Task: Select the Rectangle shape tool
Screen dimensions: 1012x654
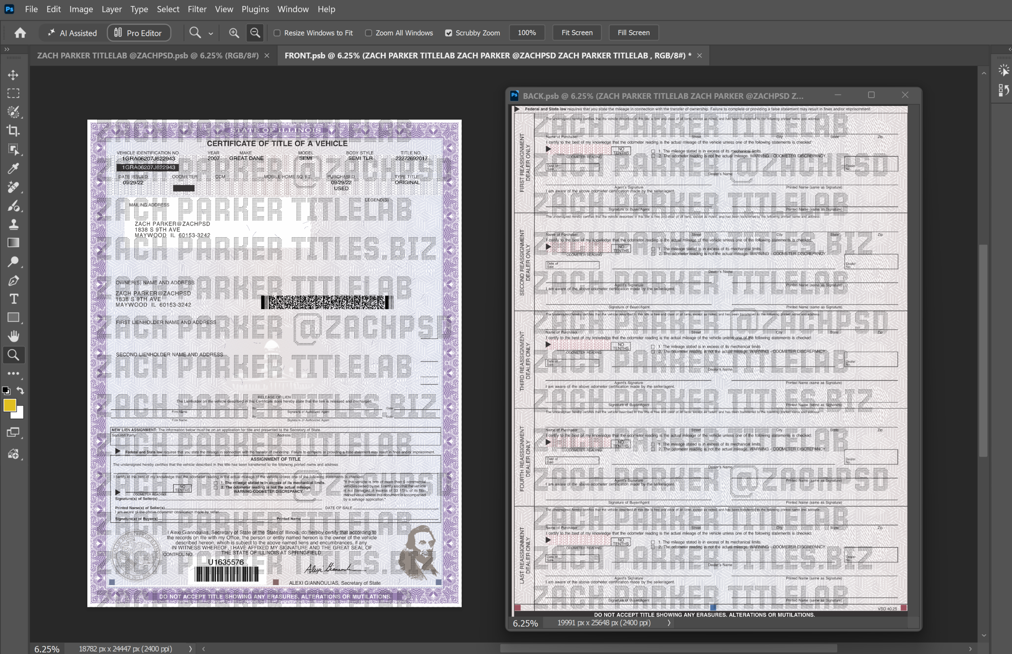Action: (13, 318)
